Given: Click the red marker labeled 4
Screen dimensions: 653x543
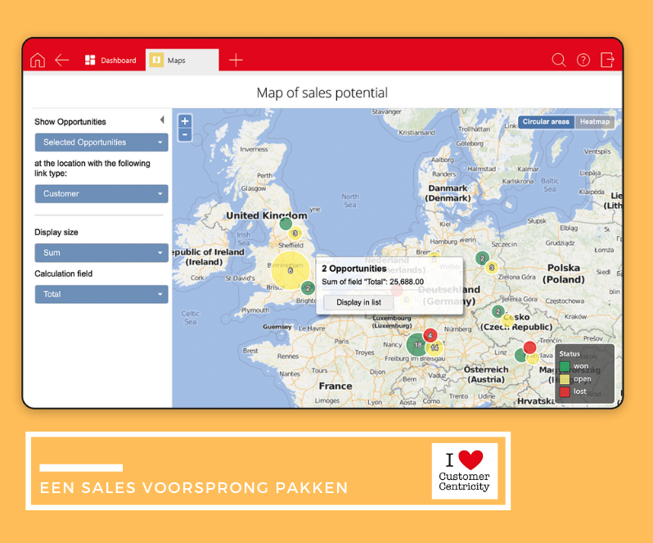Looking at the screenshot, I should click(x=430, y=335).
